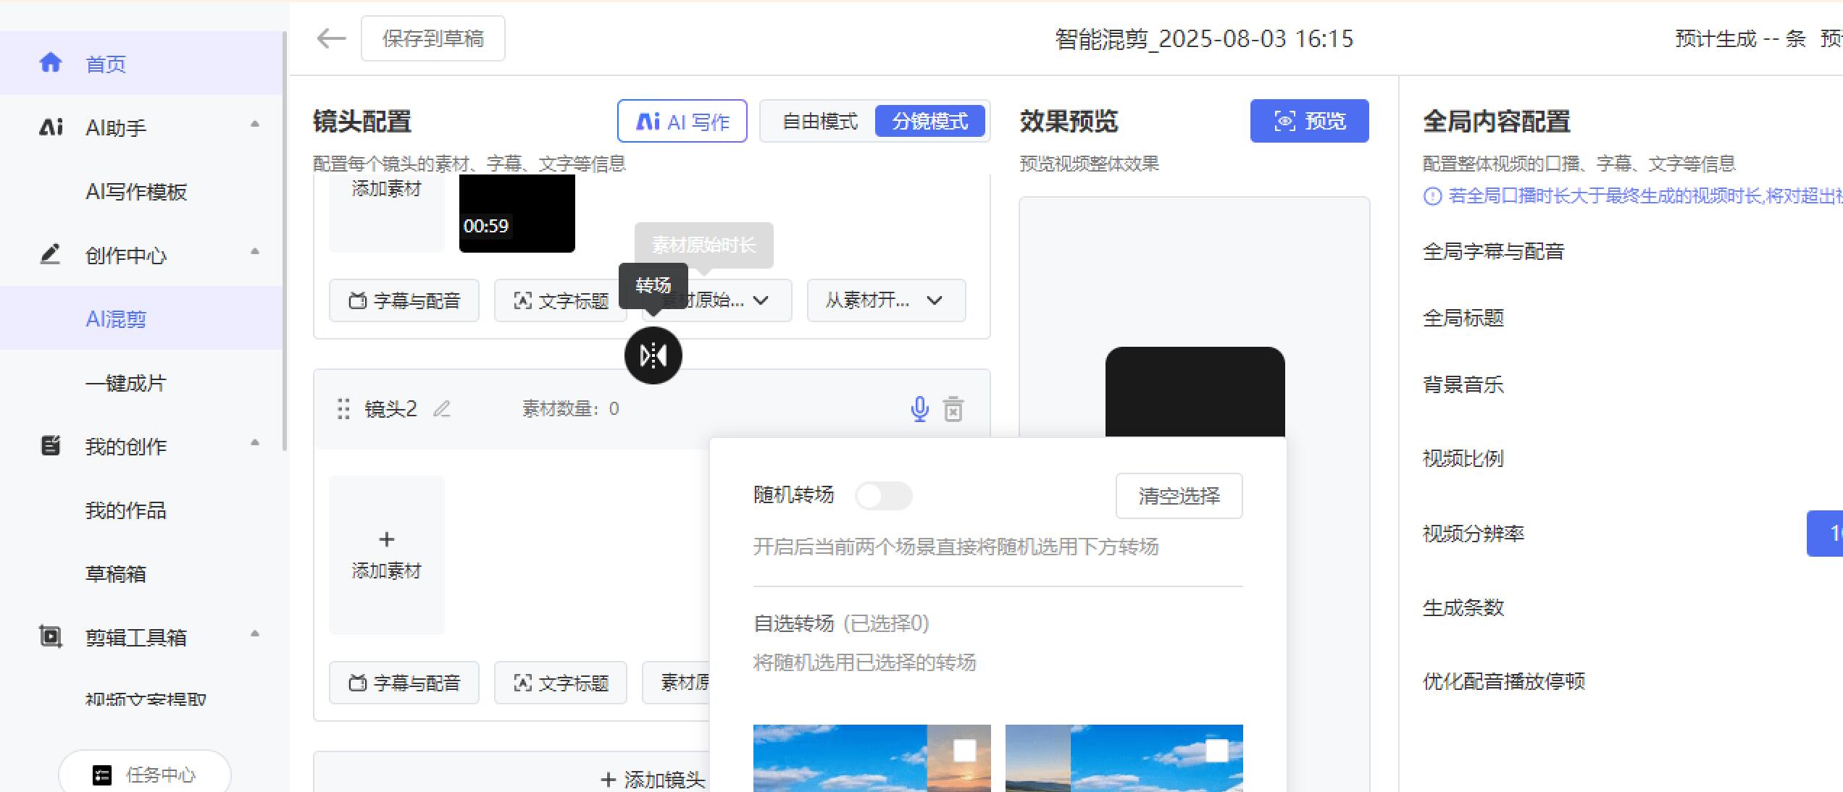This screenshot has width=1843, height=792.
Task: Click 保存到草稿 button
Action: pyautogui.click(x=432, y=38)
